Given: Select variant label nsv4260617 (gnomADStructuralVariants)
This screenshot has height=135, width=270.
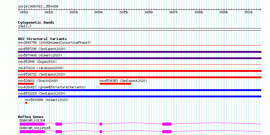Looking at the screenshot, I should click(x=52, y=87).
